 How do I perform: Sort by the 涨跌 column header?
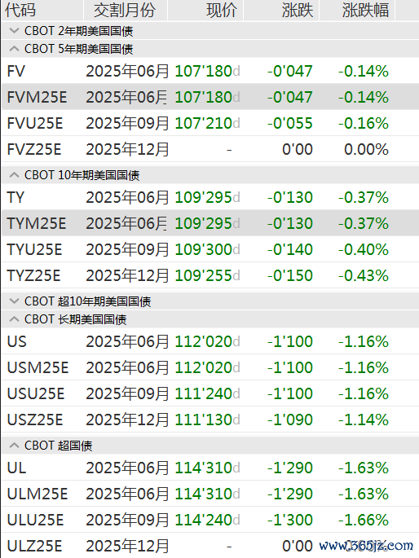tap(281, 10)
